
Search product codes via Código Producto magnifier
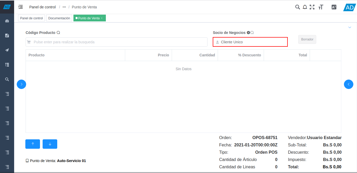(59, 32)
